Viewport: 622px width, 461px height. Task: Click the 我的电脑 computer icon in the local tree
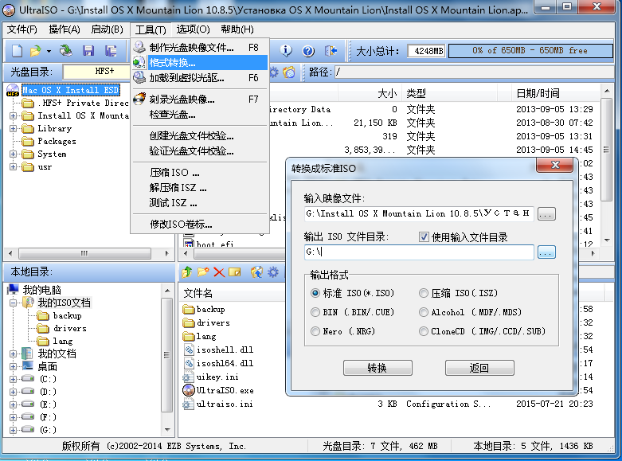(x=13, y=290)
